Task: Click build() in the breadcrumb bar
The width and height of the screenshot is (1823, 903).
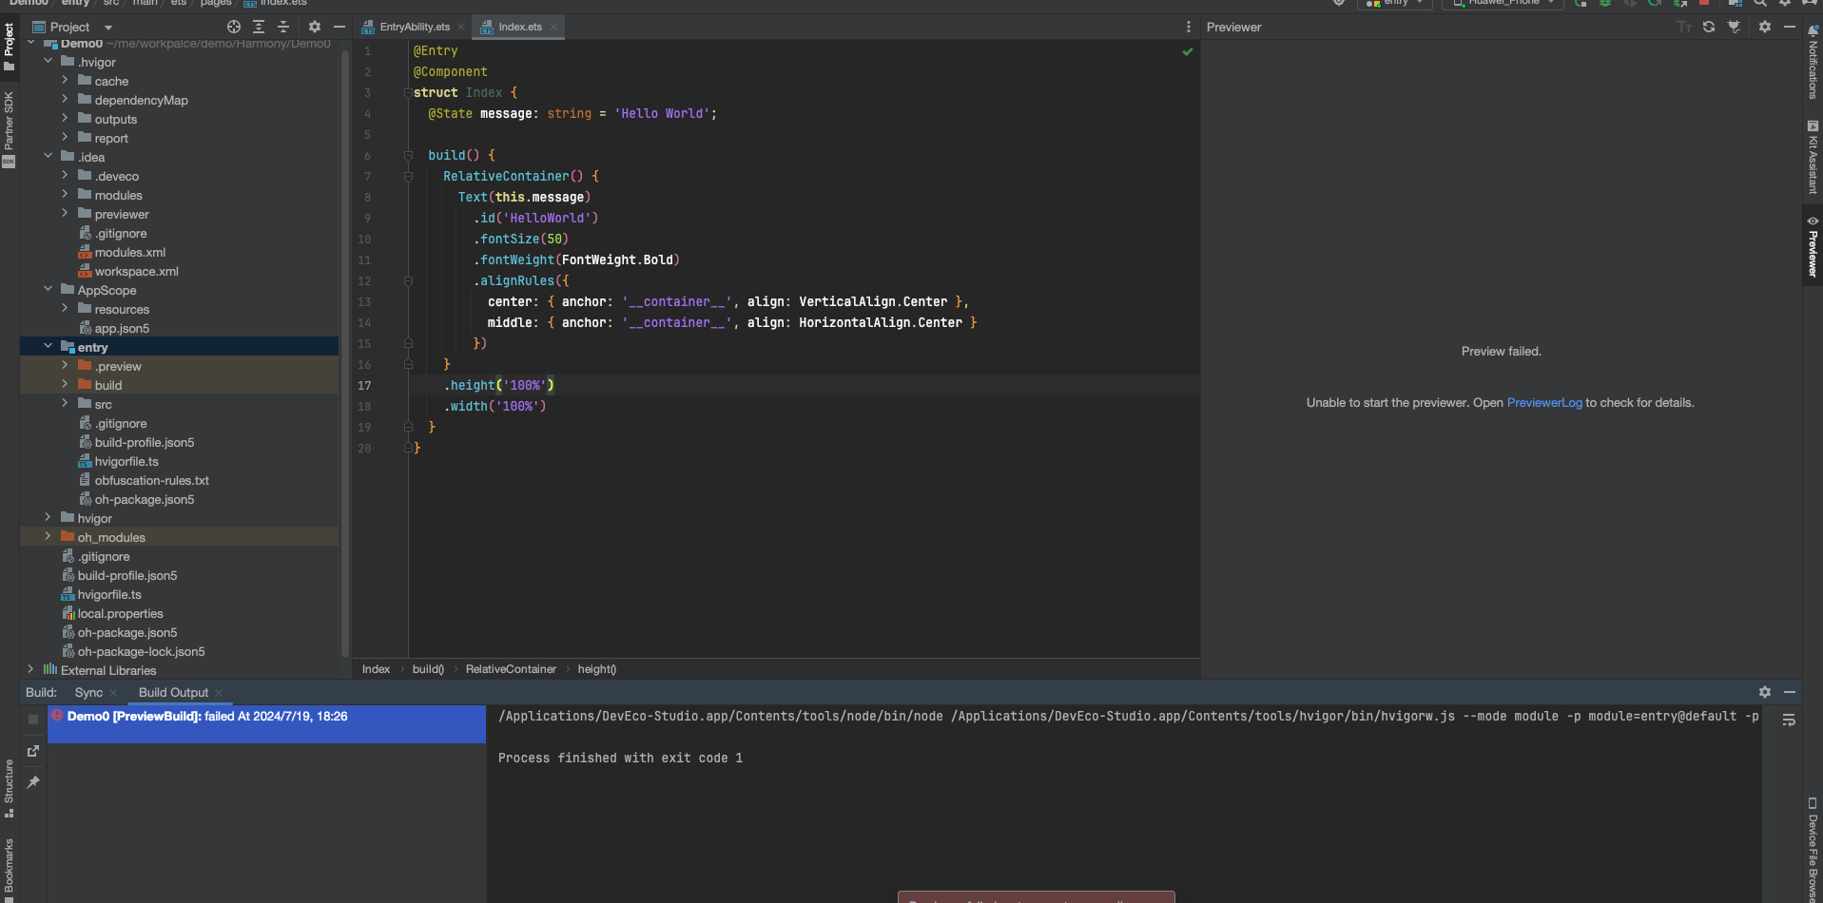Action: 428,669
